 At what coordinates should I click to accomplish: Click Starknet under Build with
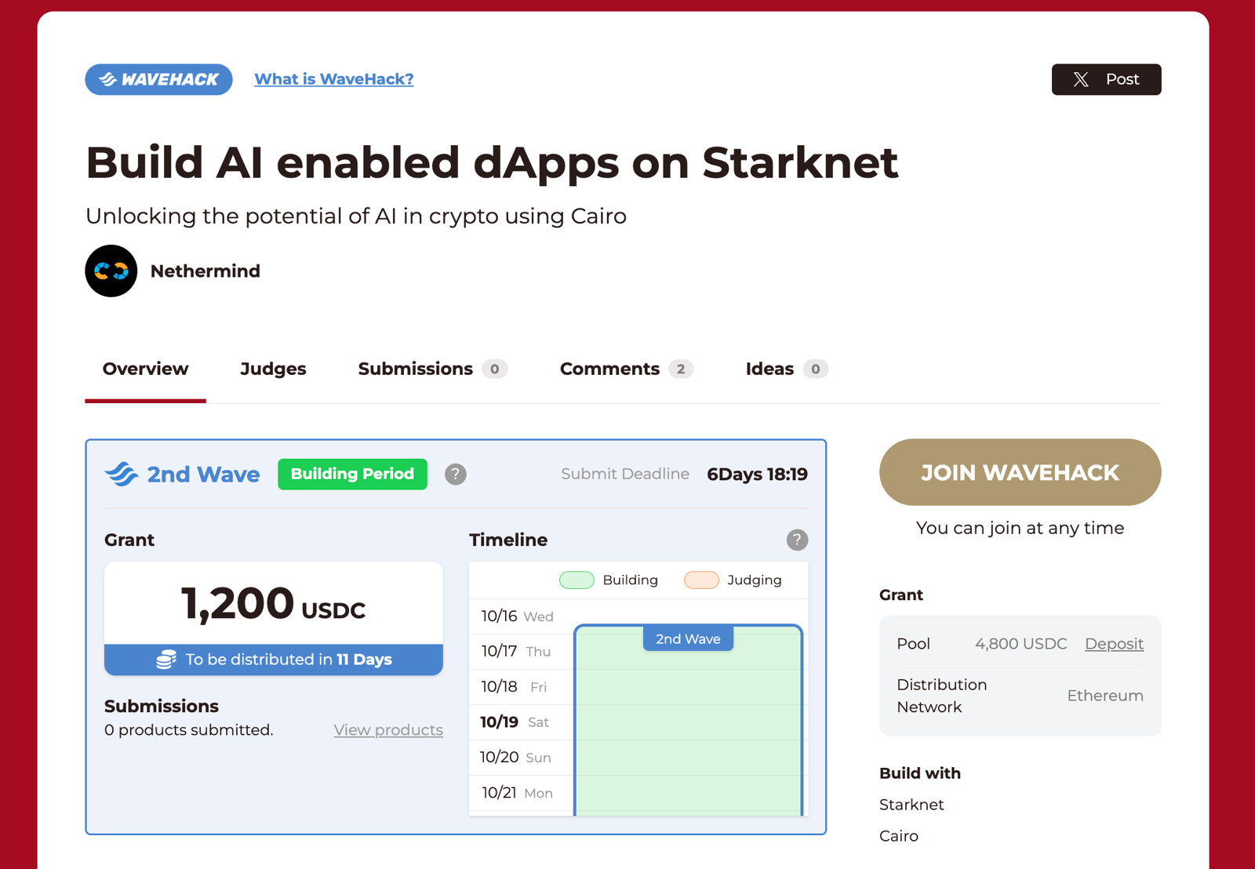[911, 805]
